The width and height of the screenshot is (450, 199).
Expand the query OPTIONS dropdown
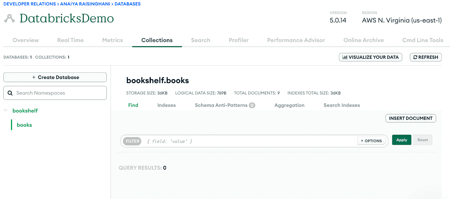coord(372,141)
